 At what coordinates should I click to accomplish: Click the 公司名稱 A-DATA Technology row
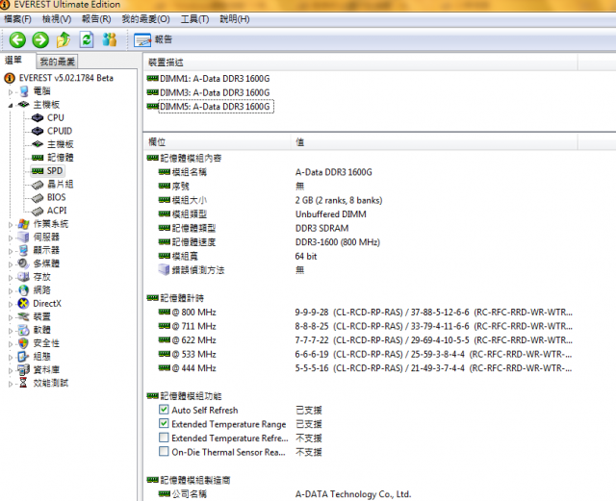pyautogui.click(x=285, y=494)
